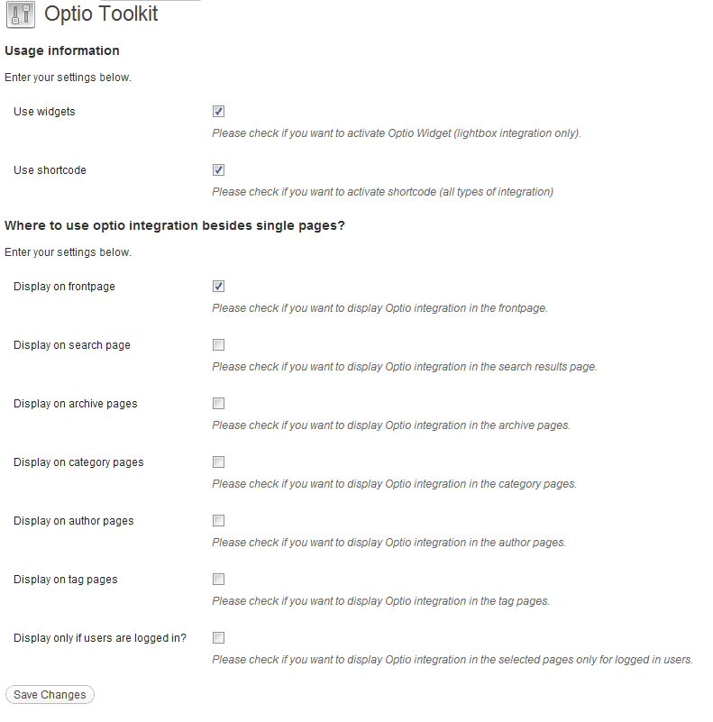Toggle Display only if users logged in
The height and width of the screenshot is (722, 713).
point(218,638)
